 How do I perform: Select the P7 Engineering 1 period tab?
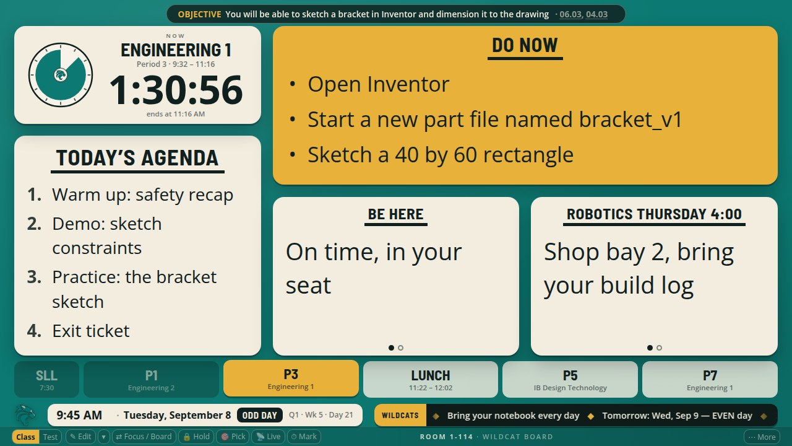[710, 379]
